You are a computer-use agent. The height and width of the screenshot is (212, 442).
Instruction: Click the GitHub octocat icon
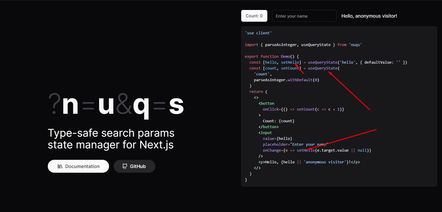[x=125, y=166]
